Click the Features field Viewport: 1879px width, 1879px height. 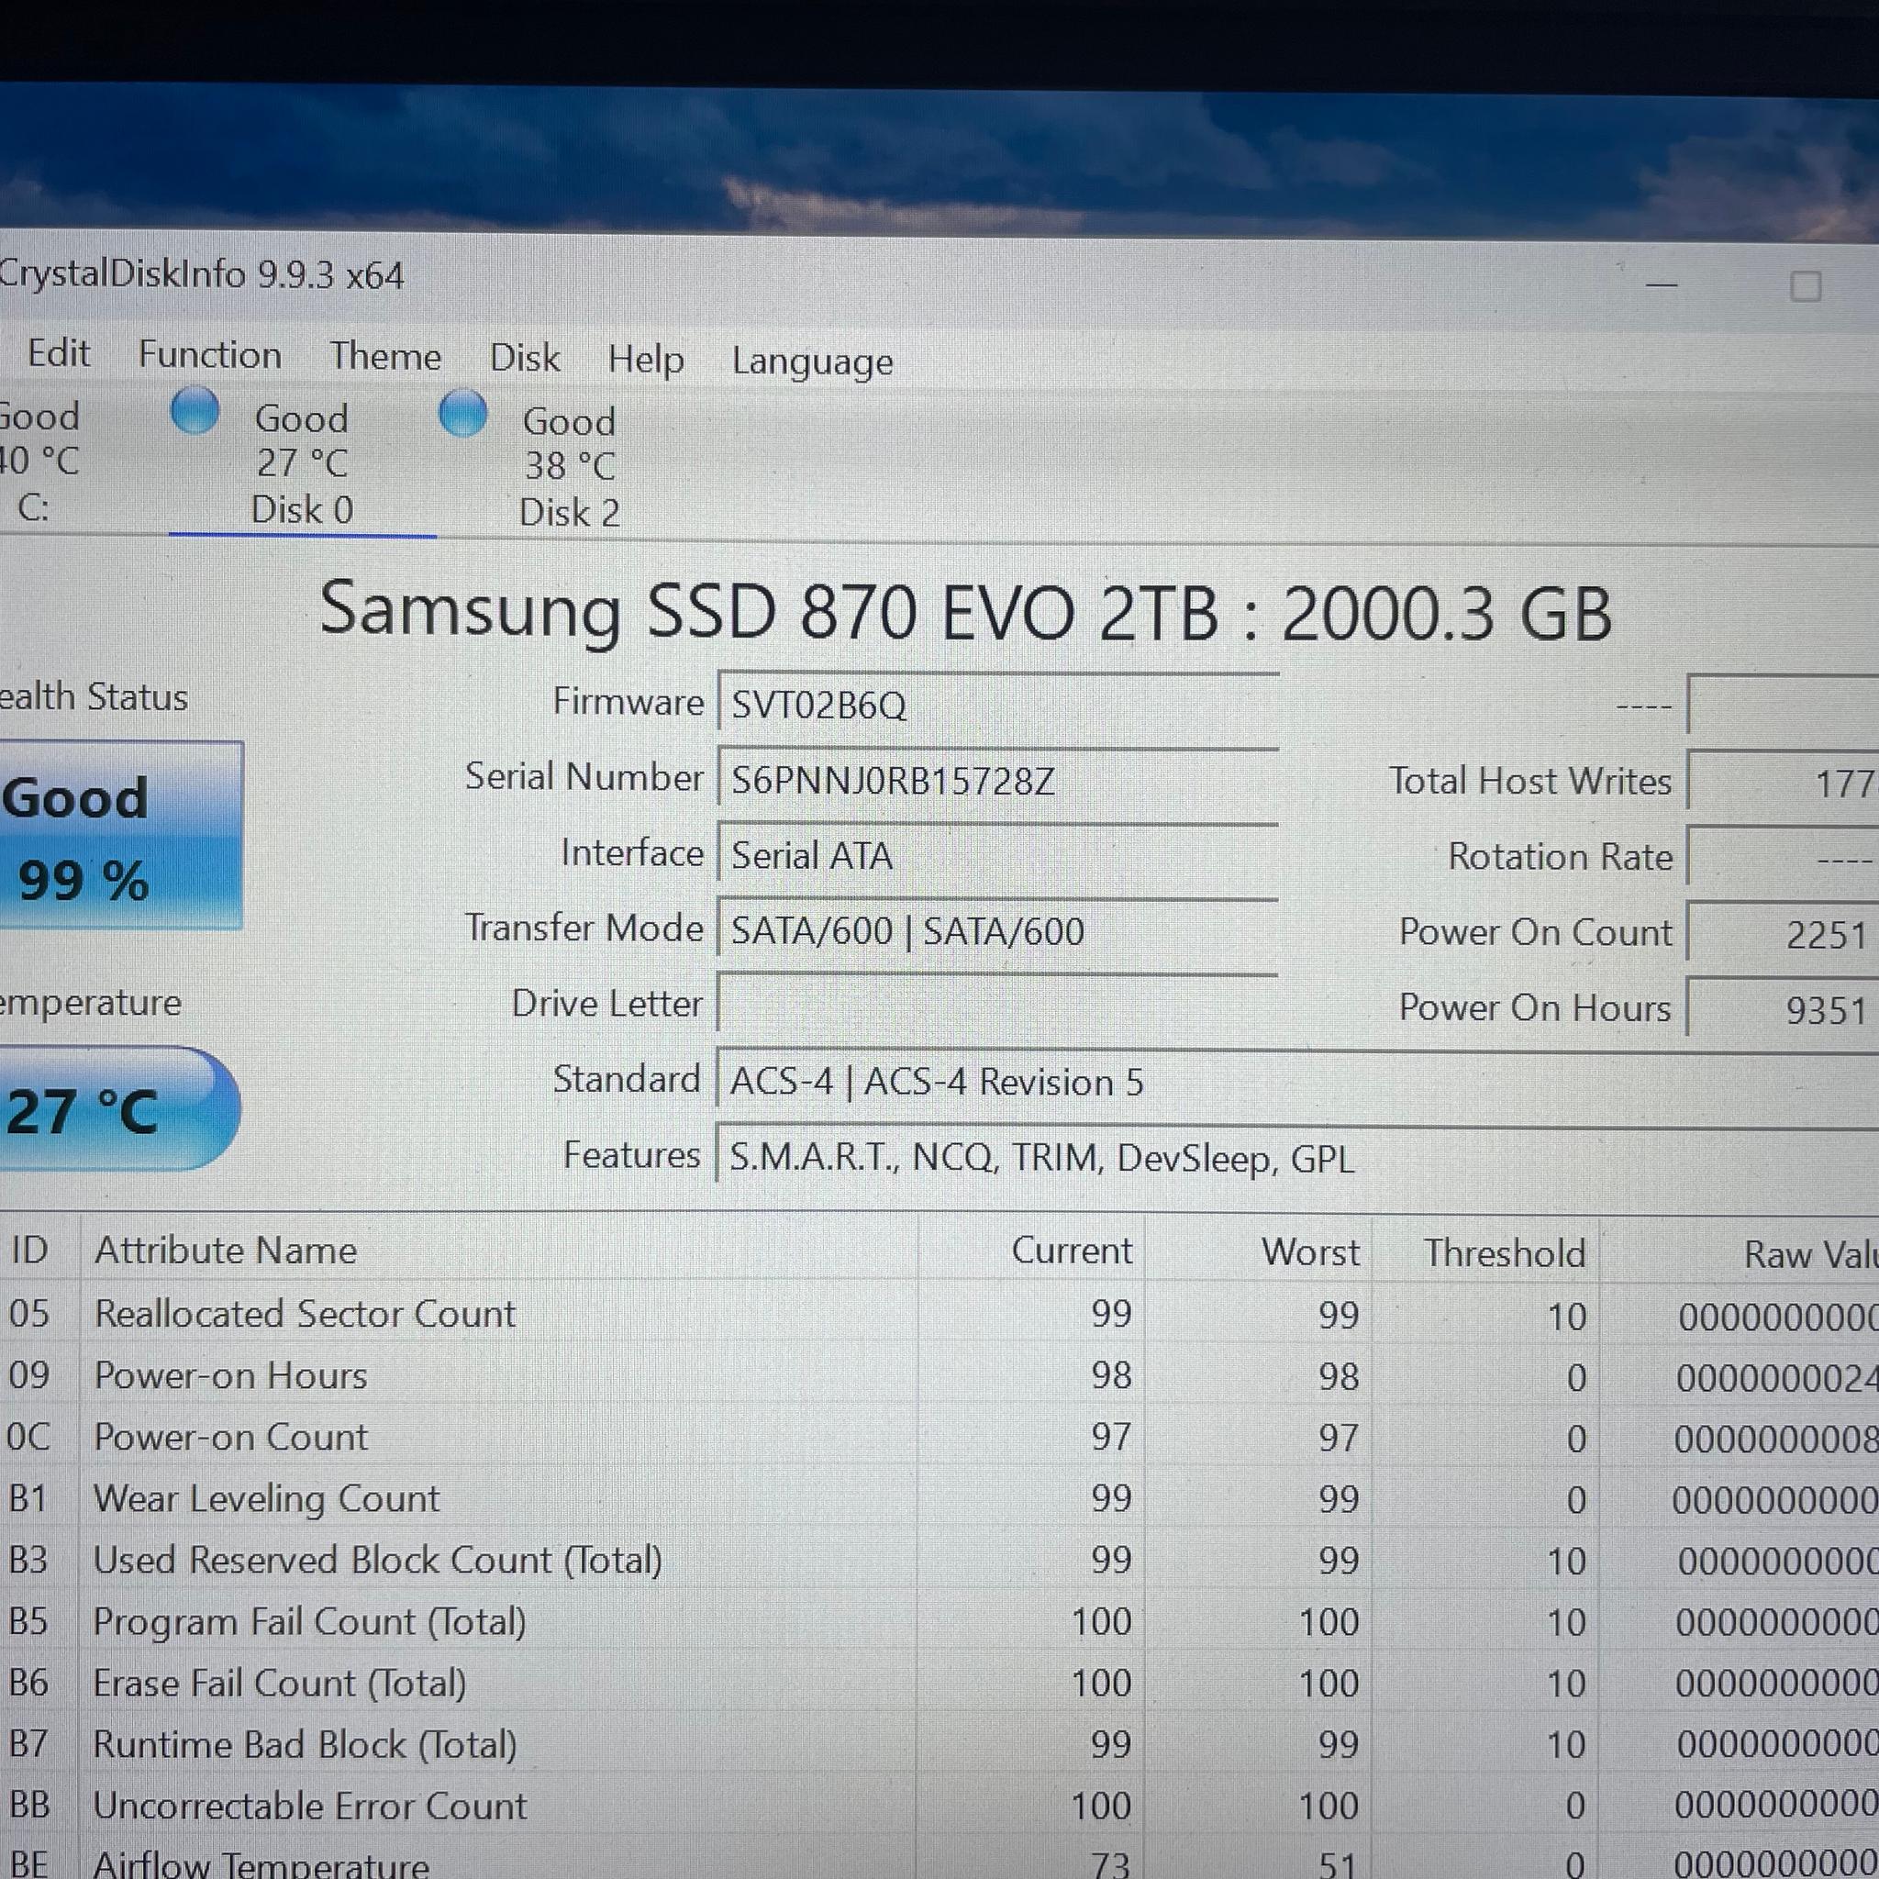click(x=1297, y=1156)
